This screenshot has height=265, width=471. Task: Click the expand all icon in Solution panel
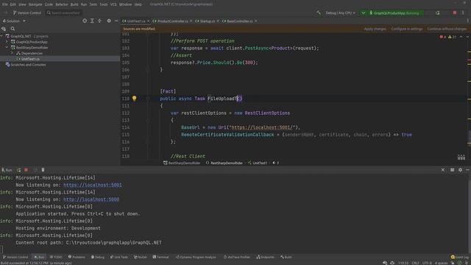click(x=92, y=21)
